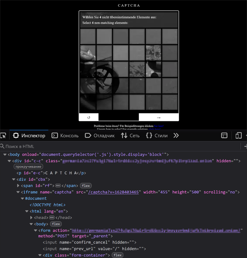The width and height of the screenshot is (247, 258).
Task: Open the Сеть tab
Action: [x=130, y=135]
